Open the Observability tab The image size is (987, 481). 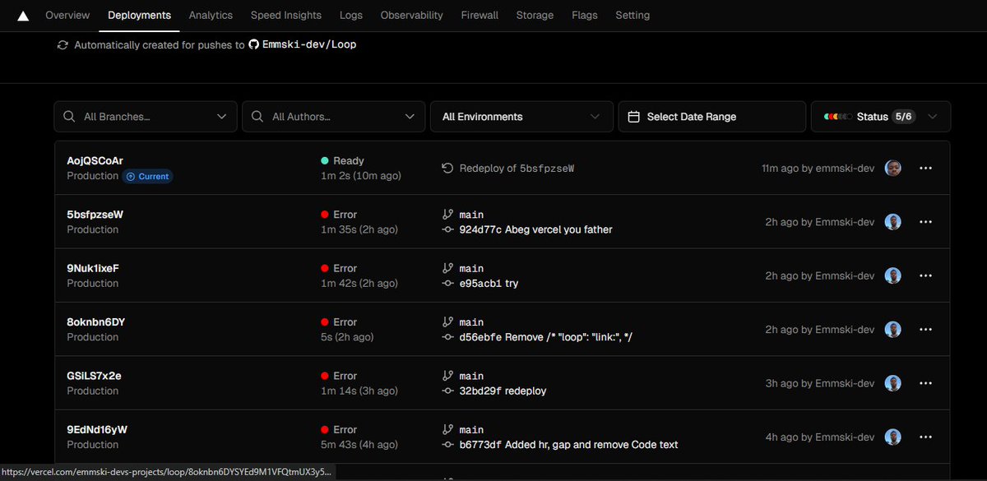point(411,15)
